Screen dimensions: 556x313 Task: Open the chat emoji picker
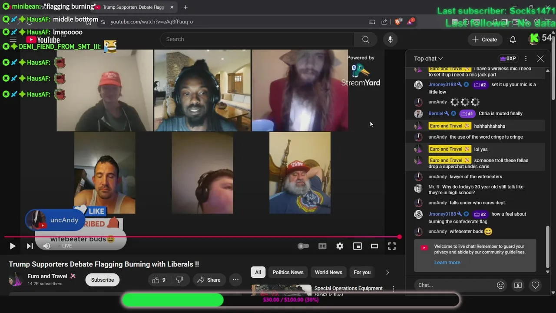click(x=501, y=285)
